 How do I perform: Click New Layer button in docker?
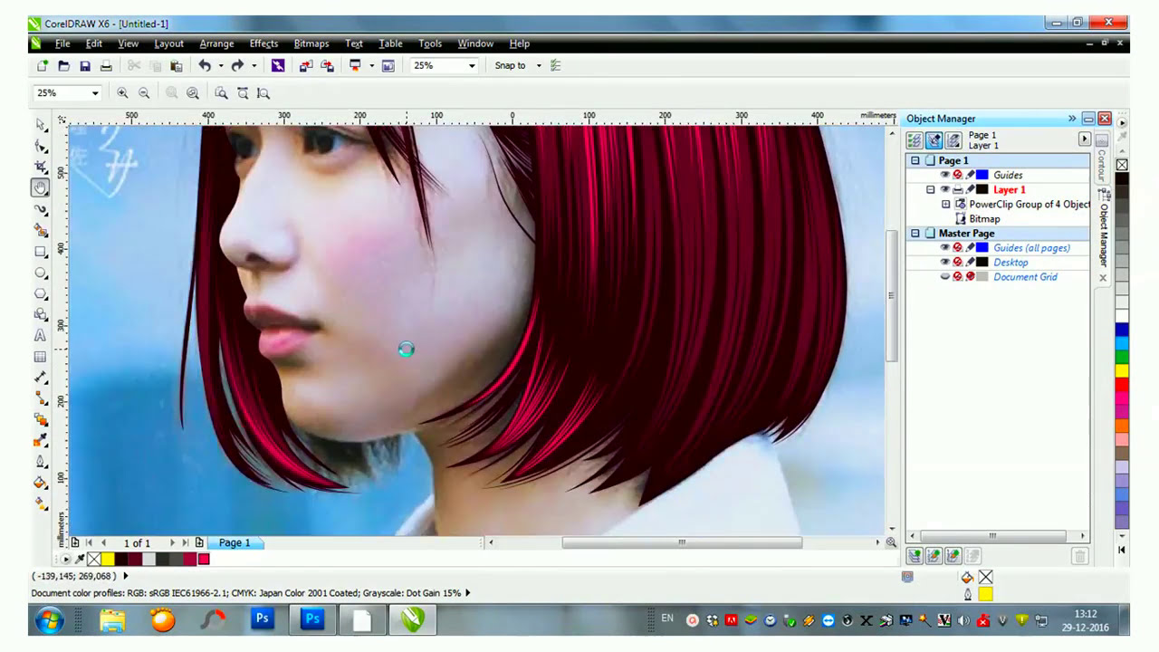915,556
